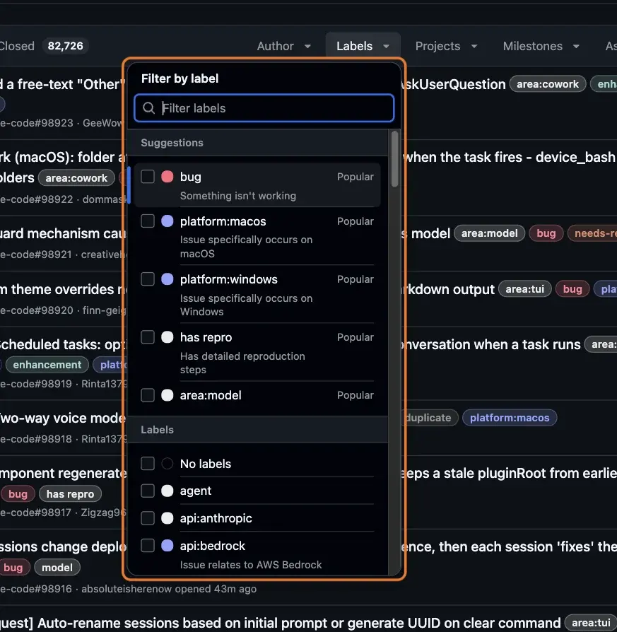Check the area:model checkbox
The height and width of the screenshot is (632, 617).
coord(148,395)
